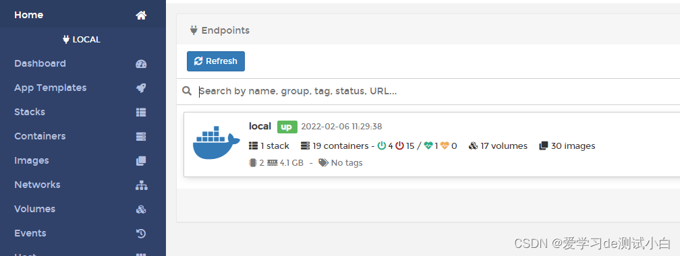This screenshot has width=680, height=256.
Task: Navigate to Containers in sidebar
Action: 83,137
